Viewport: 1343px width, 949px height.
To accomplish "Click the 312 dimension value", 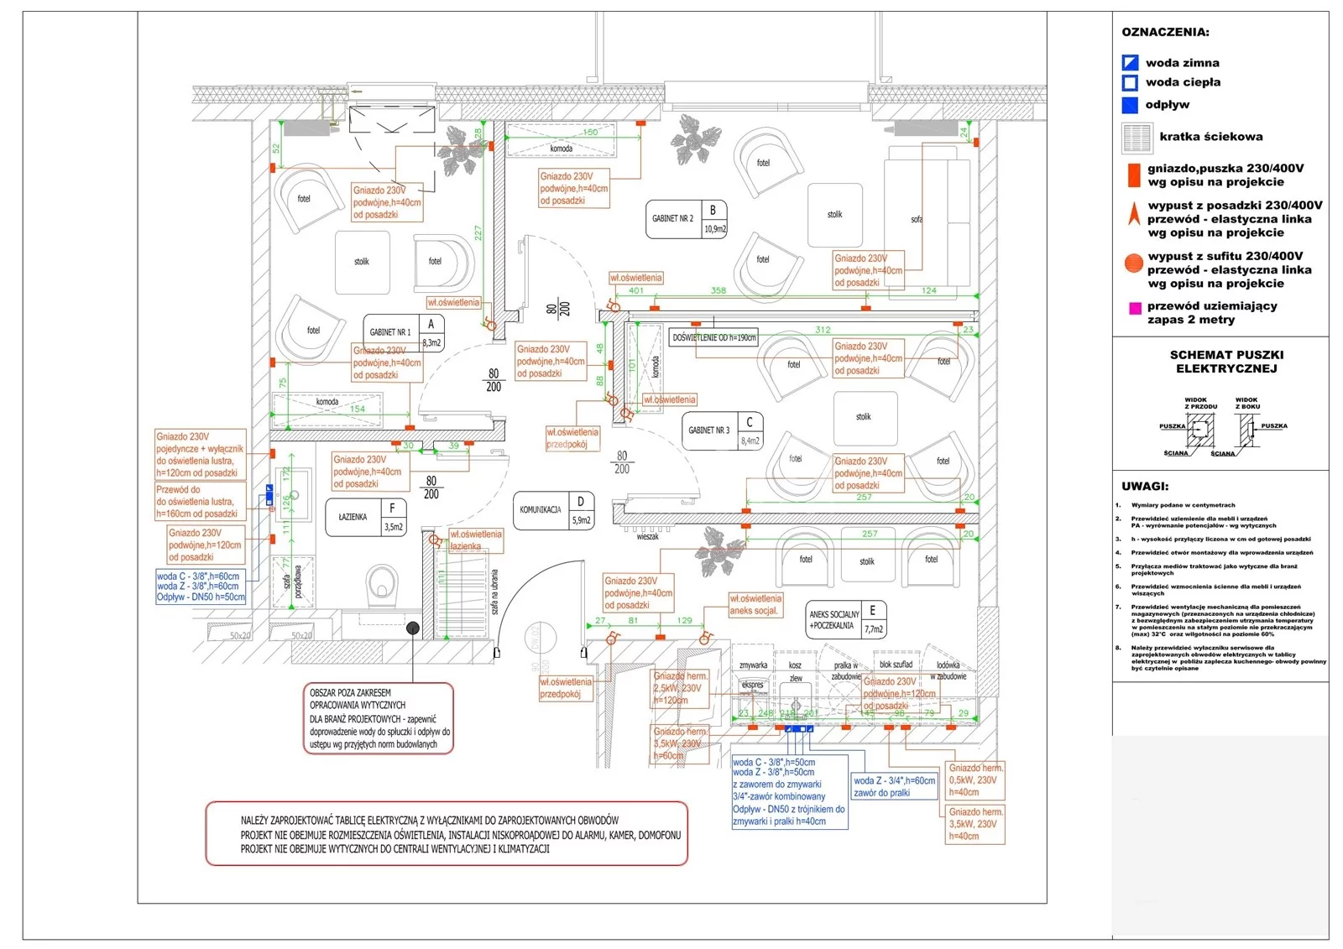I will pos(823,330).
